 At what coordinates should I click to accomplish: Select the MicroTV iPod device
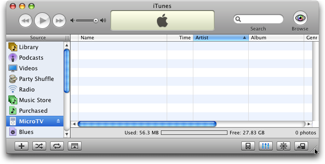[35, 121]
